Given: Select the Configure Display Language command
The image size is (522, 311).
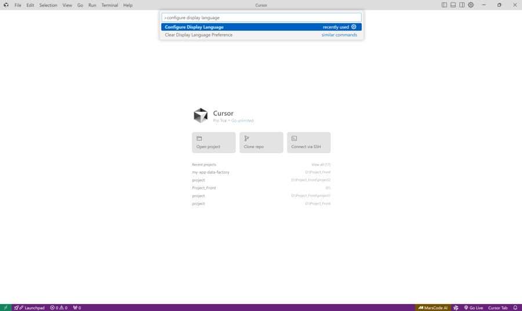Looking at the screenshot, I should [262, 27].
